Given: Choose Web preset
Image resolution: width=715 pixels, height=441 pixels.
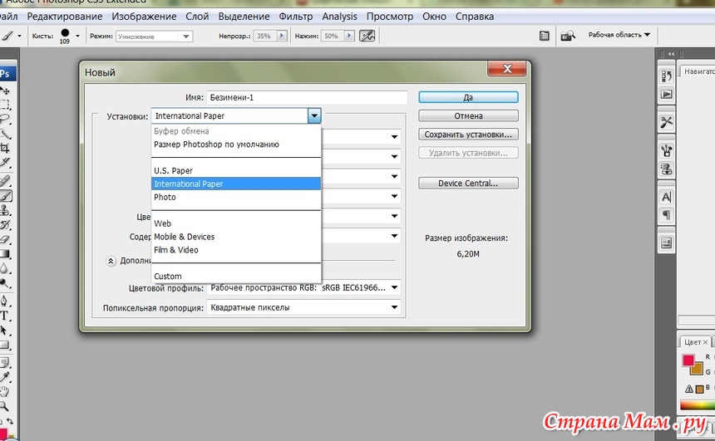Looking at the screenshot, I should coord(236,223).
